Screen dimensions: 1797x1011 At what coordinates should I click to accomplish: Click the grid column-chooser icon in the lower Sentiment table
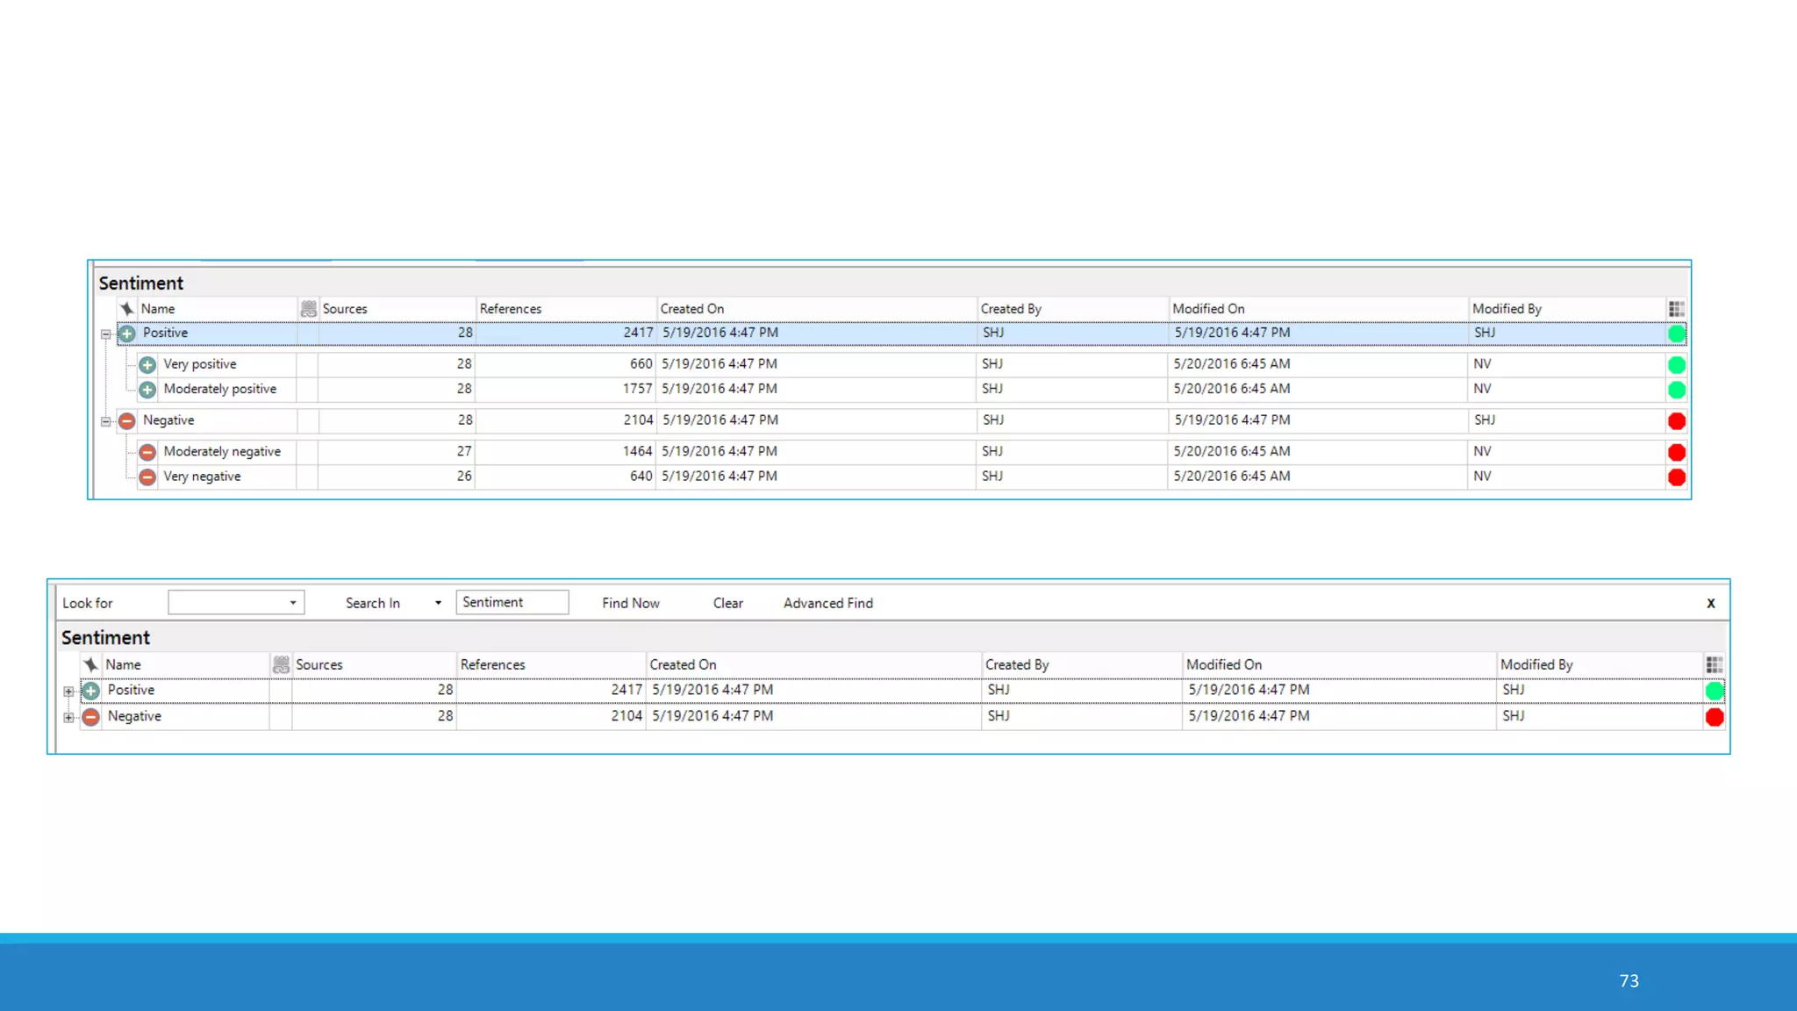click(1714, 665)
